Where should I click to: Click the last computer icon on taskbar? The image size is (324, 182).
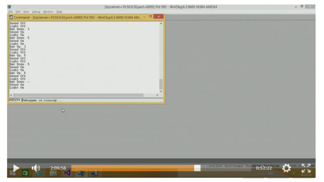tap(94, 173)
